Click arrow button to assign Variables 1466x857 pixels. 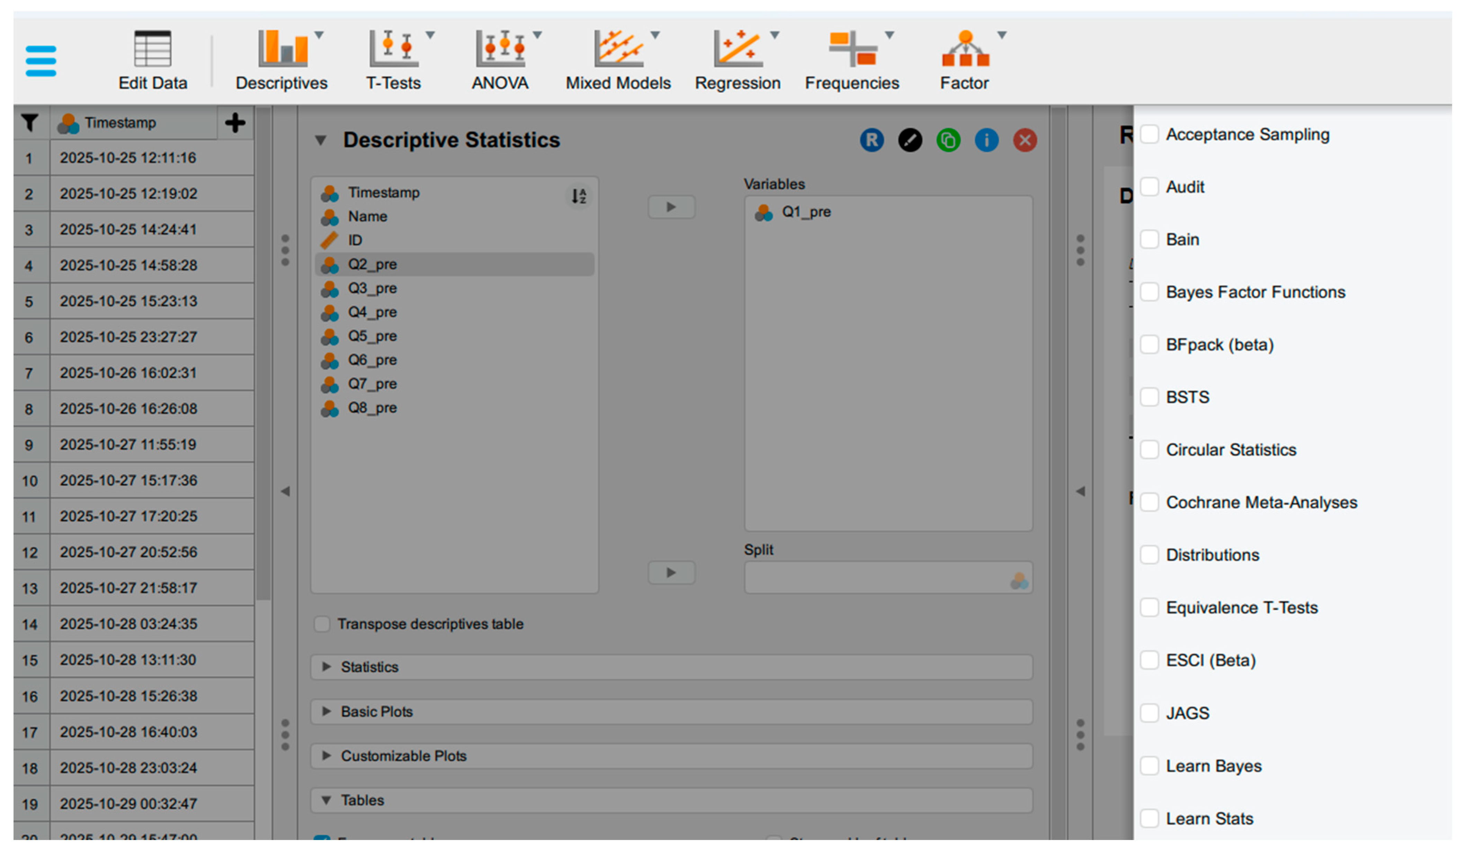click(671, 207)
